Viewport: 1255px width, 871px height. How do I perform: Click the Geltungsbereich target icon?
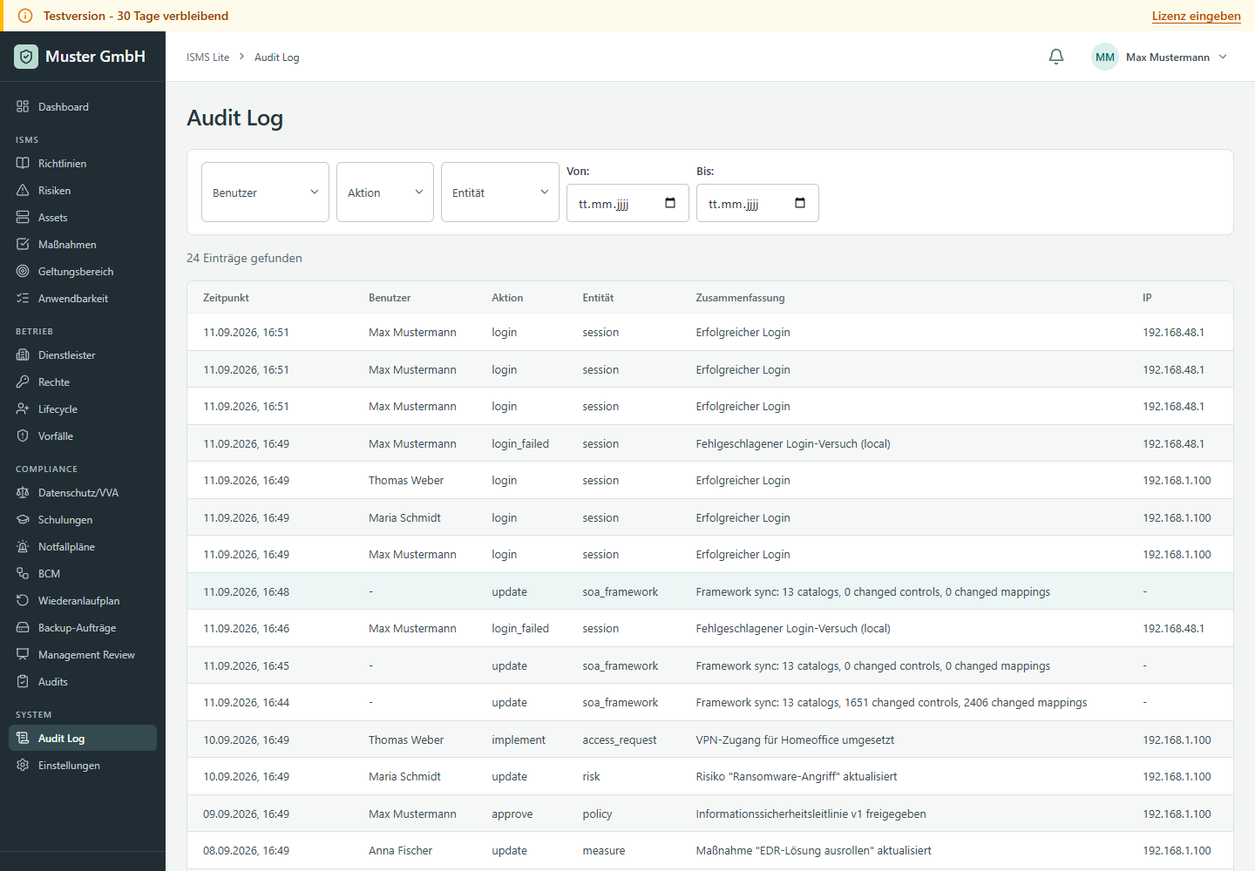click(23, 271)
